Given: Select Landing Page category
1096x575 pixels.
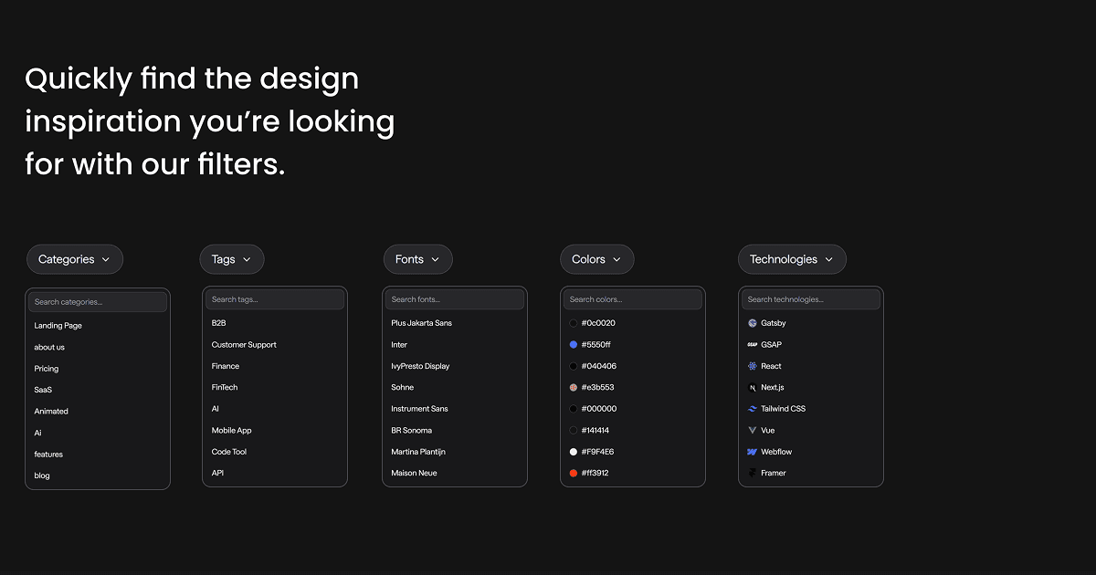Looking at the screenshot, I should [x=58, y=326].
